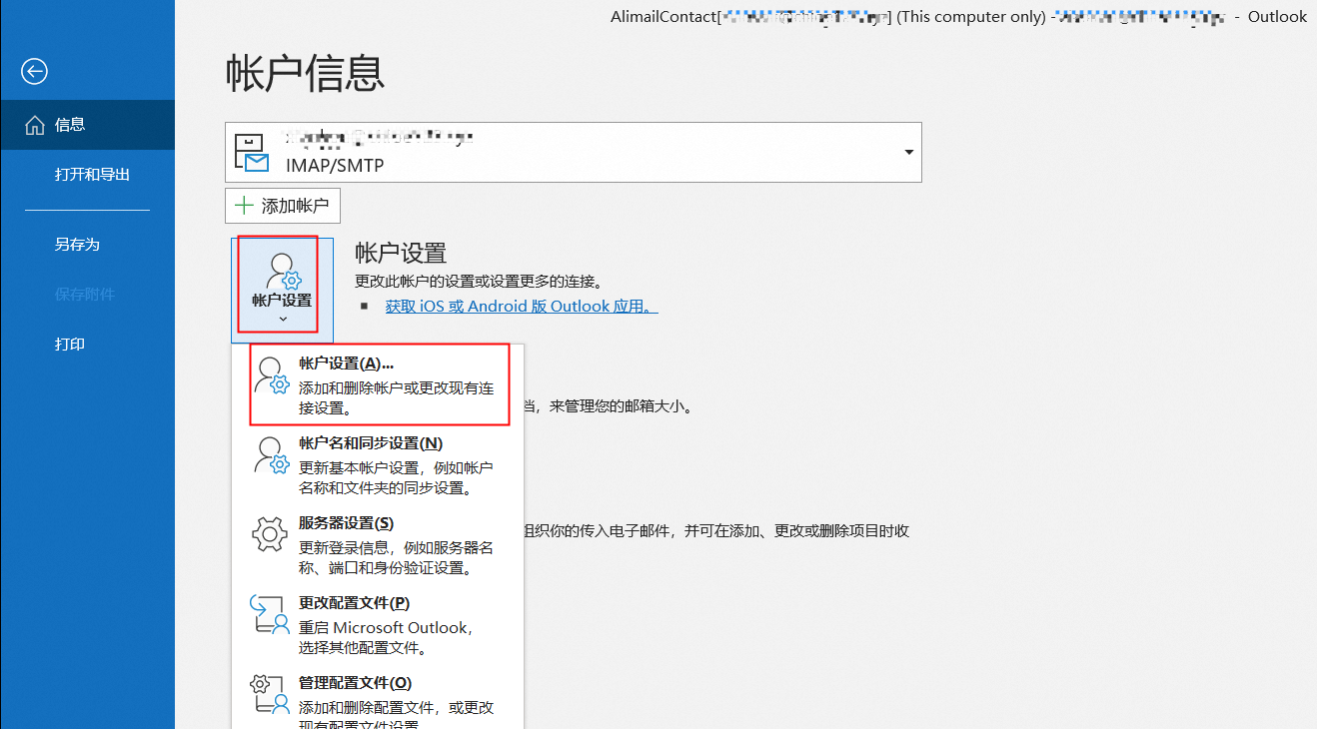The image size is (1317, 729).
Task: Click description 添加和删除帐户或更改现有连接设置。
Action: click(396, 397)
